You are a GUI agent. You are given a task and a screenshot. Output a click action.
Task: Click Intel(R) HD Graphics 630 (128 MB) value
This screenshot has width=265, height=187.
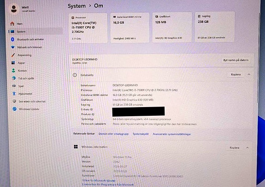[x=133, y=100]
